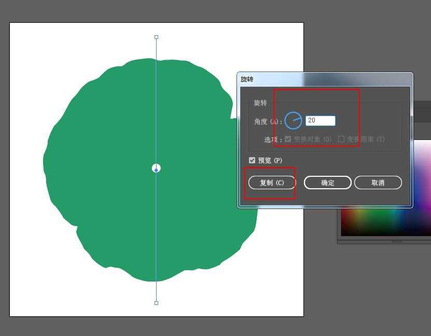Confirm rotation with the 确定 button
Viewport: 431px width, 336px height.
(327, 183)
